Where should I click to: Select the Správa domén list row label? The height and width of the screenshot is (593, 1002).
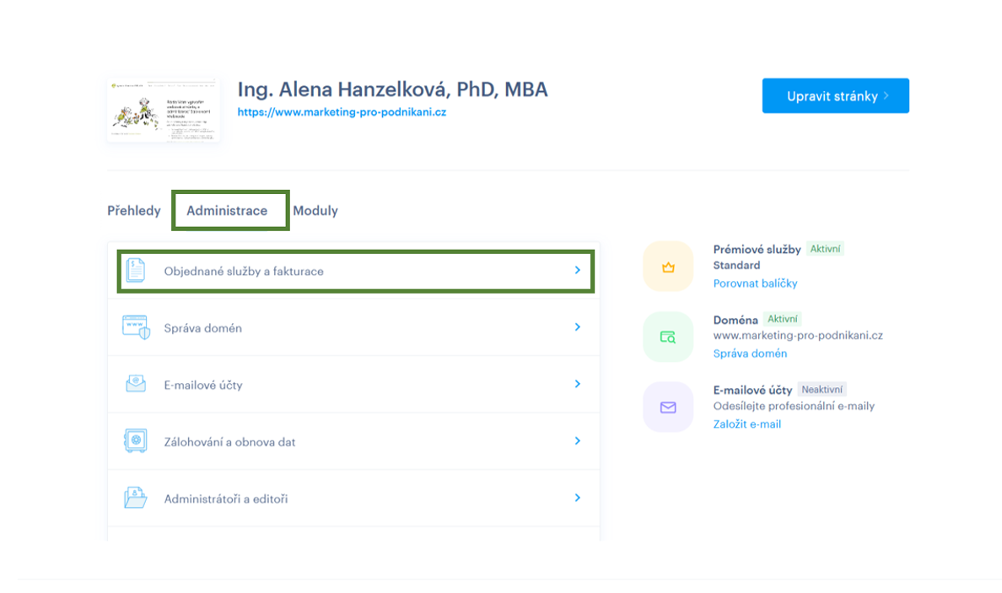(202, 328)
